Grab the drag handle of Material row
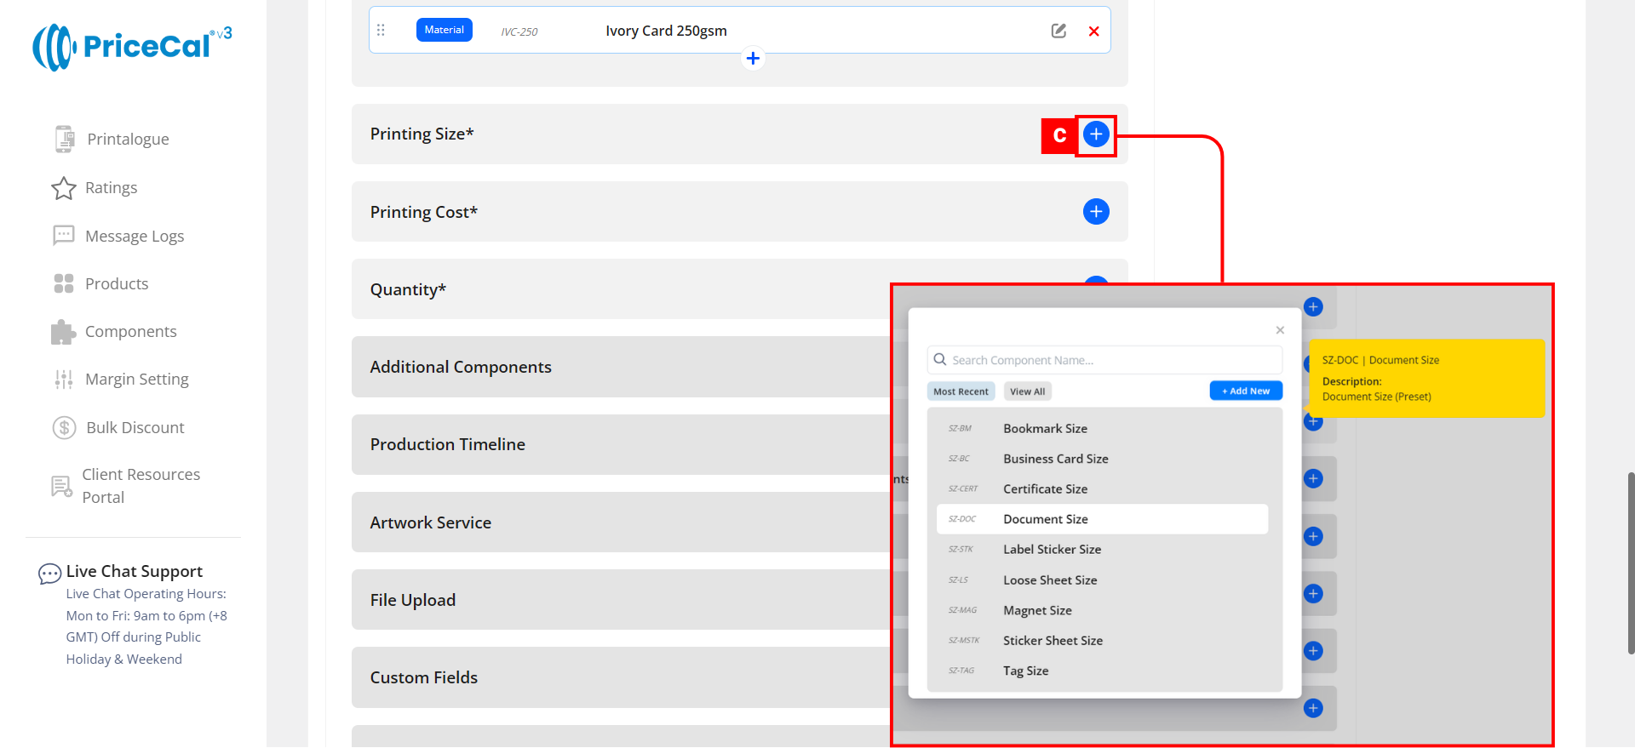Image resolution: width=1635 pixels, height=748 pixels. coord(381,31)
